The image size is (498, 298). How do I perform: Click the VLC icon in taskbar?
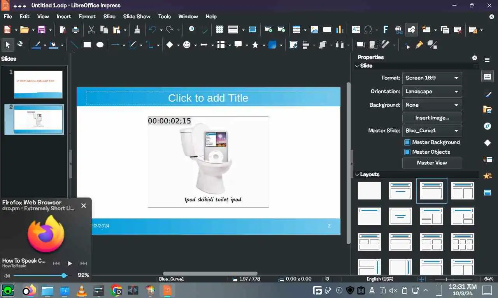(82, 291)
